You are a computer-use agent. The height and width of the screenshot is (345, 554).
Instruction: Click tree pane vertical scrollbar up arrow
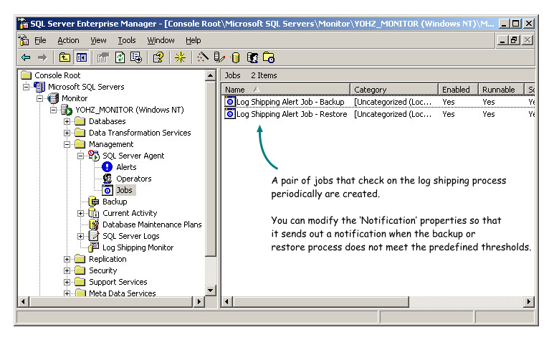tap(210, 75)
